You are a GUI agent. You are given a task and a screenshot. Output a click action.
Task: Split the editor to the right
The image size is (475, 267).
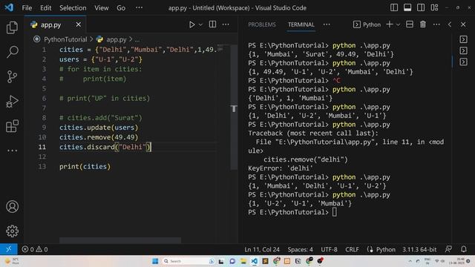[x=213, y=24]
